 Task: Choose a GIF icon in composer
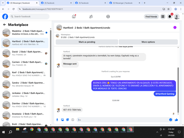tap(73, 120)
